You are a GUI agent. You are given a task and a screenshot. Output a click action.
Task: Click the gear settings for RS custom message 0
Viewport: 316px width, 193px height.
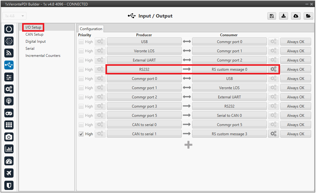click(273, 69)
